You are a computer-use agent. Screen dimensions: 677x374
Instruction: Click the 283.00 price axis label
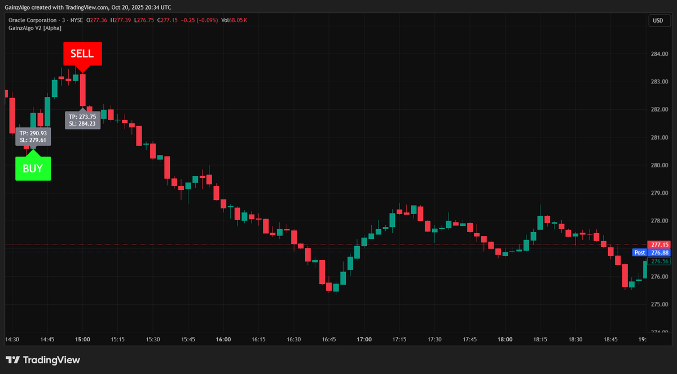[660, 82]
